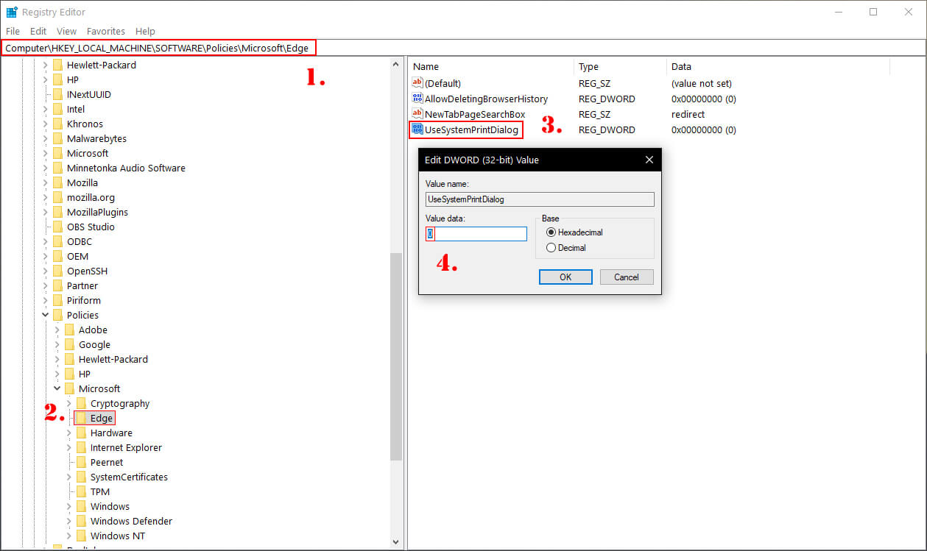Screen dimensions: 927x551
Task: Collapse the Policies tree node
Action: click(45, 315)
